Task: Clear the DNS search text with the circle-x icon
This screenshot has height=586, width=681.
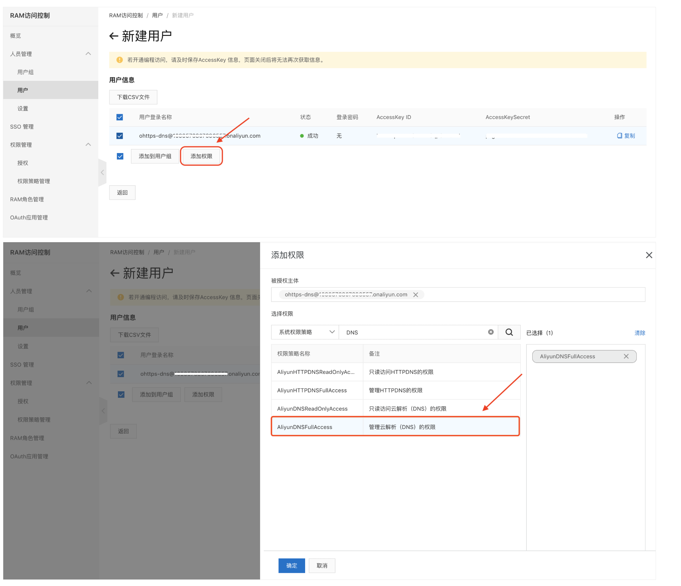Action: coord(491,332)
